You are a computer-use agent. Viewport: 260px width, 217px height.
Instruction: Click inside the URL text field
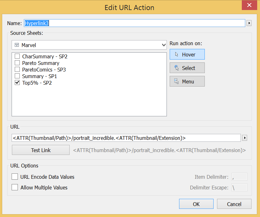125,138
